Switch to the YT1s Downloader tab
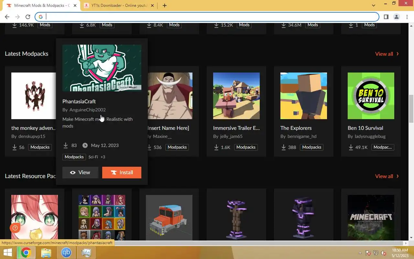This screenshot has width=414, height=259. [x=118, y=6]
